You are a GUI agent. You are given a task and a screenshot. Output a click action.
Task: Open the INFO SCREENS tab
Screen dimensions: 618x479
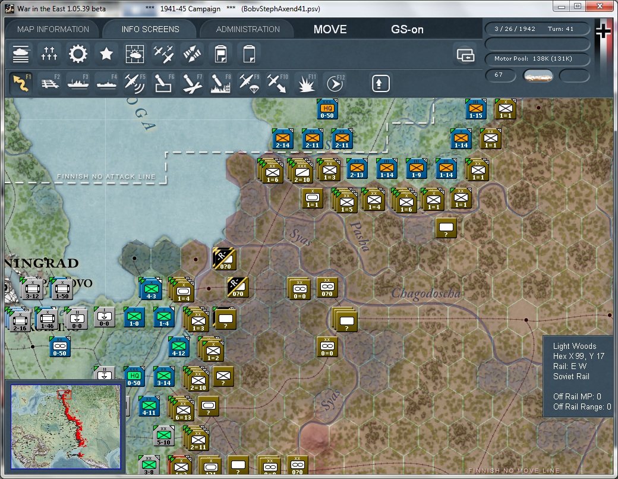[x=150, y=29]
